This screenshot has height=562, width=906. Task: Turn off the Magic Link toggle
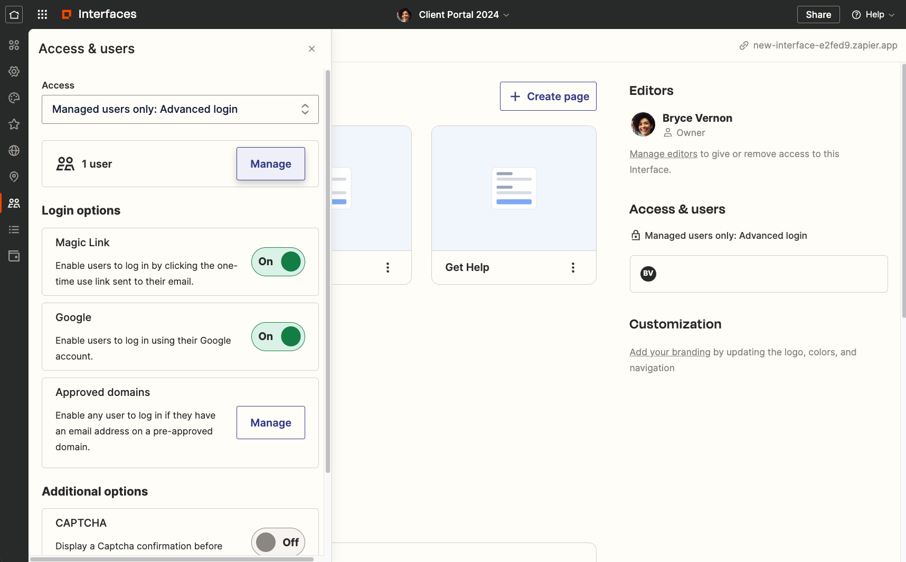click(x=278, y=261)
